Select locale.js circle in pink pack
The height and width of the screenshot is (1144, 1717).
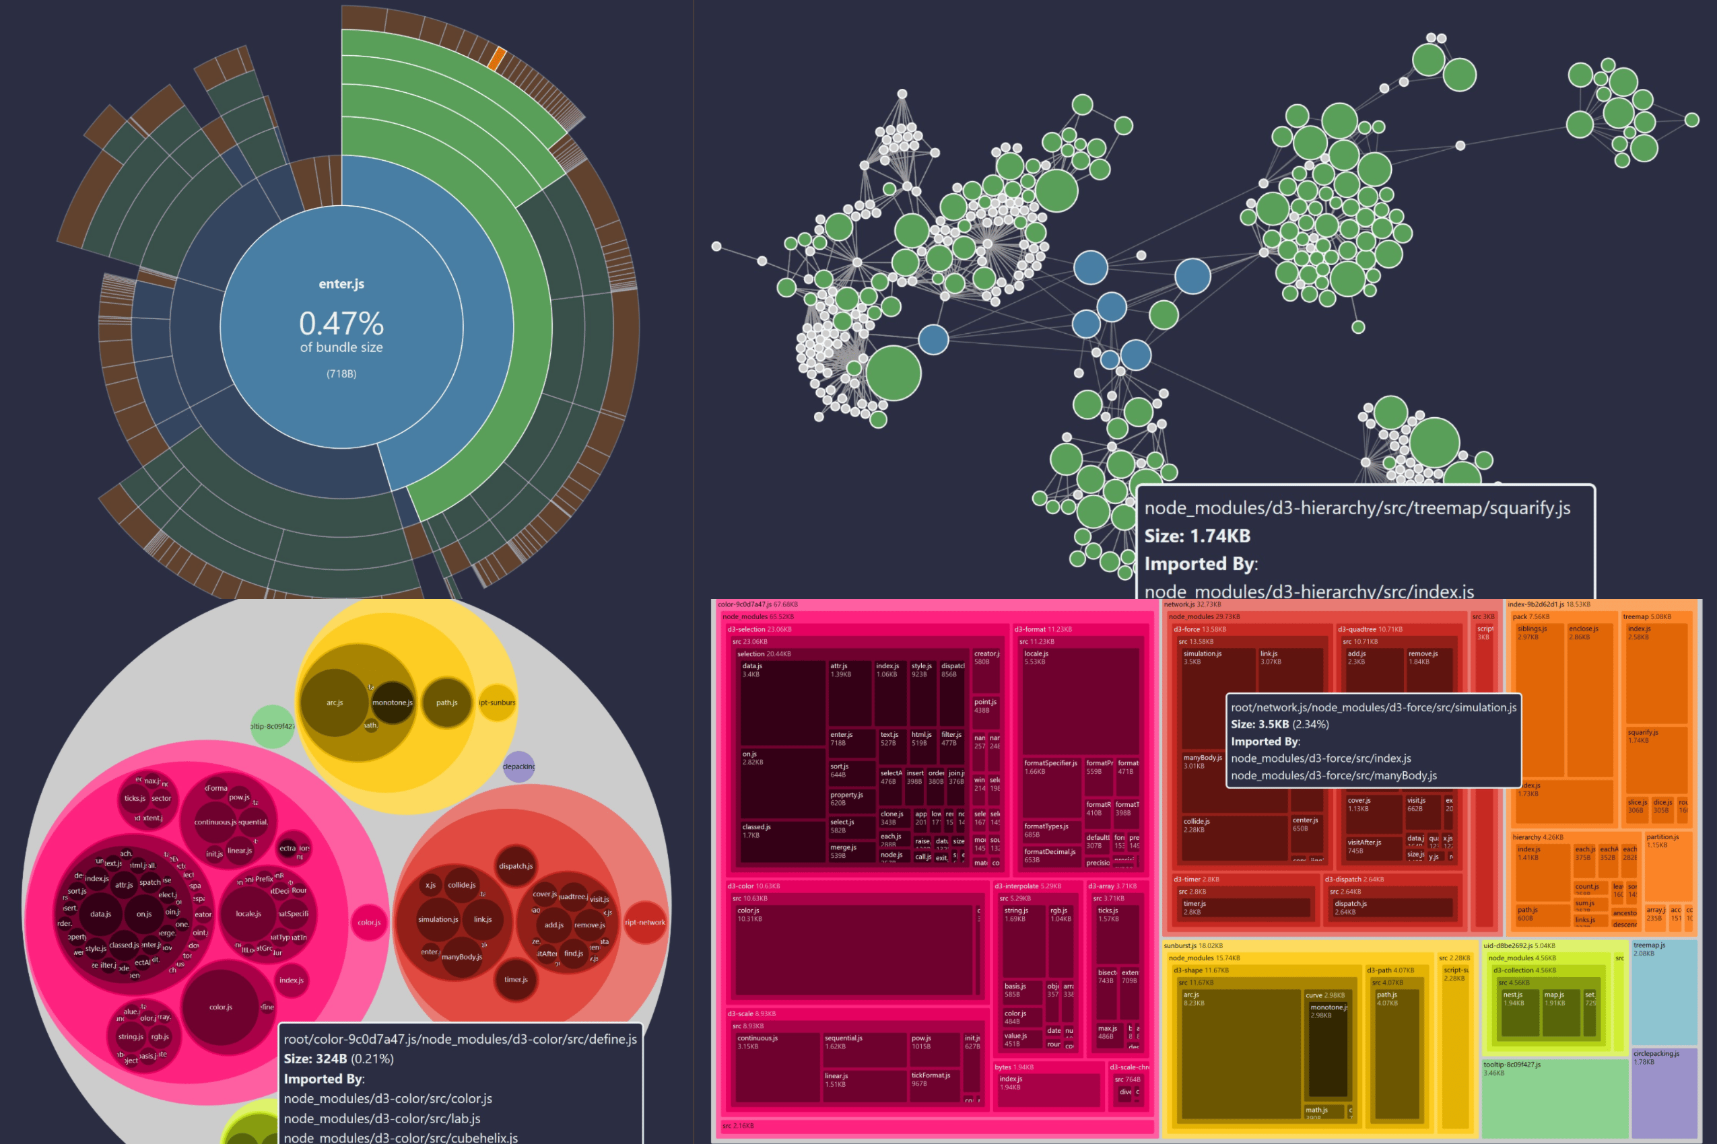[248, 913]
